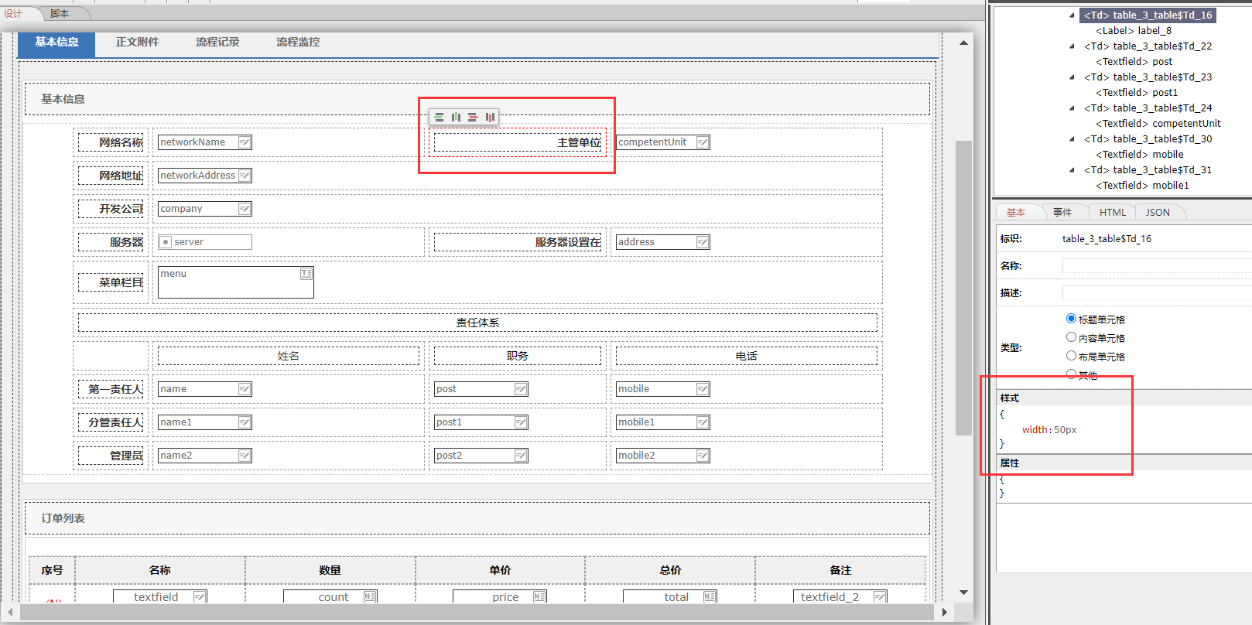Switch to the 脚本 tab

60,14
